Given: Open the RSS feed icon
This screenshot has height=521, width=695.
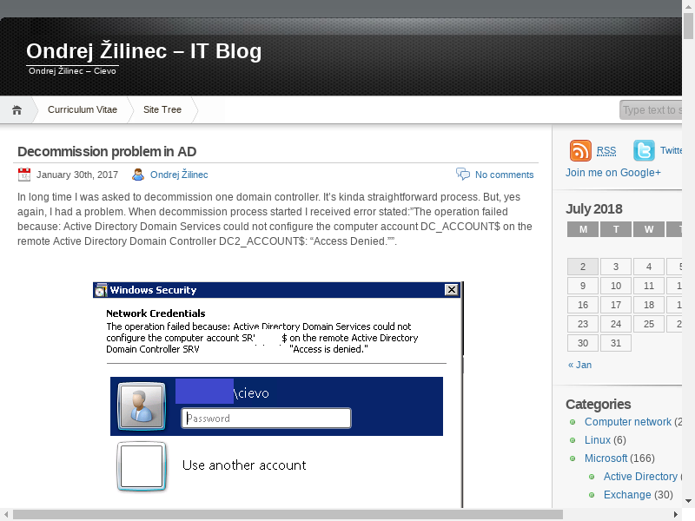Looking at the screenshot, I should coord(580,150).
